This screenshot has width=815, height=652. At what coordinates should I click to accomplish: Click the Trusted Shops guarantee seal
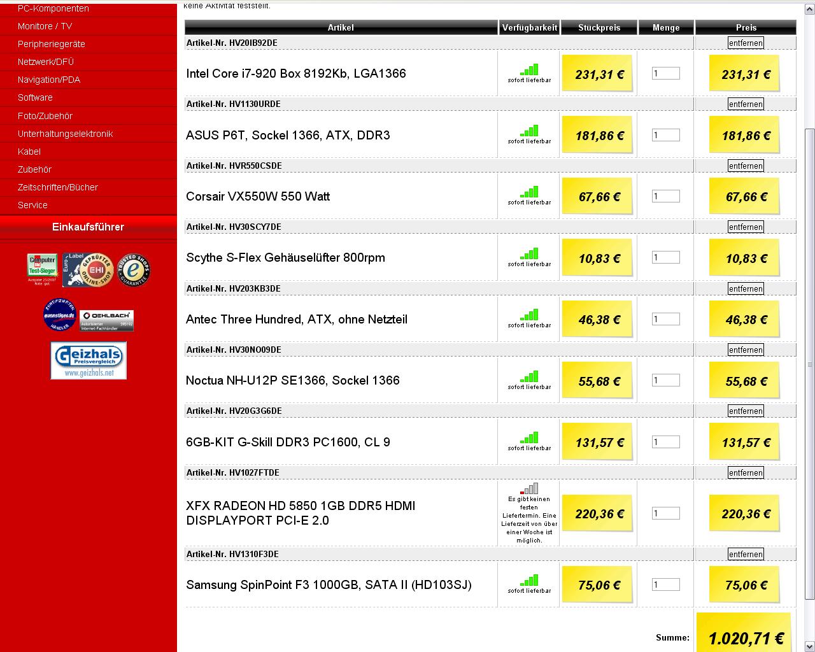point(134,269)
